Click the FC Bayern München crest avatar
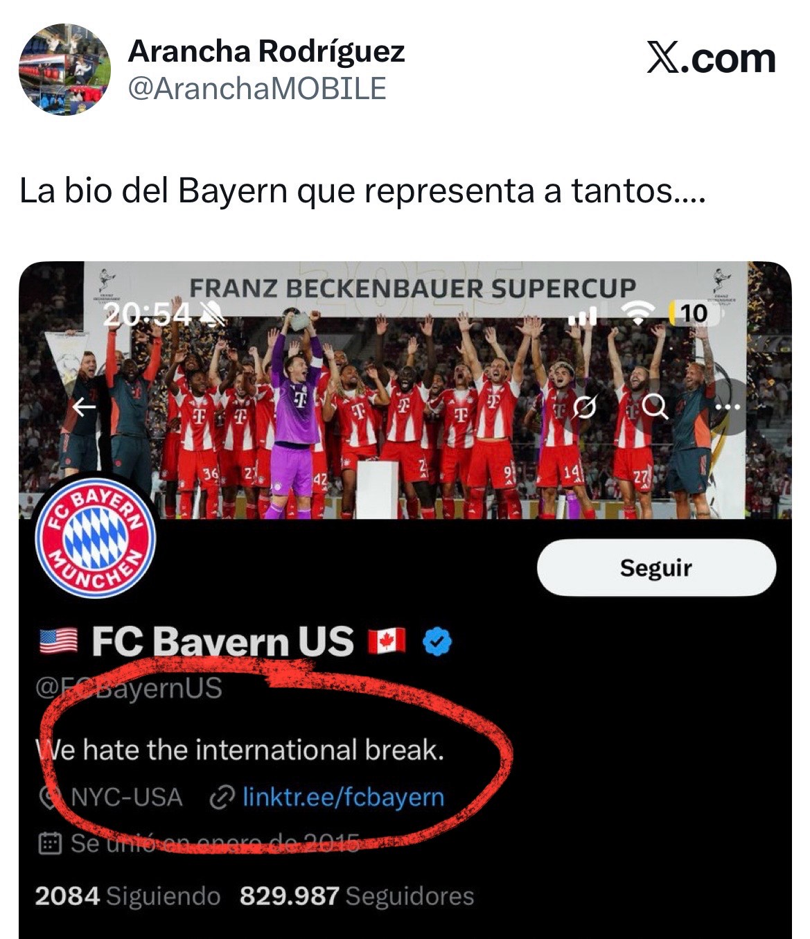Screen dimensions: 810x939 95,536
